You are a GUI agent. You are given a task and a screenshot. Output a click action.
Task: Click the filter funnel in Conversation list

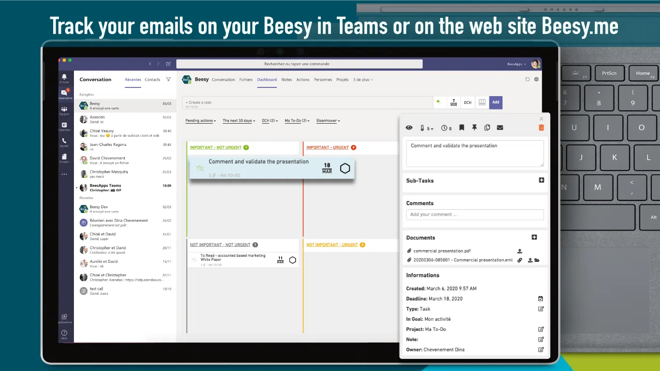tap(168, 80)
